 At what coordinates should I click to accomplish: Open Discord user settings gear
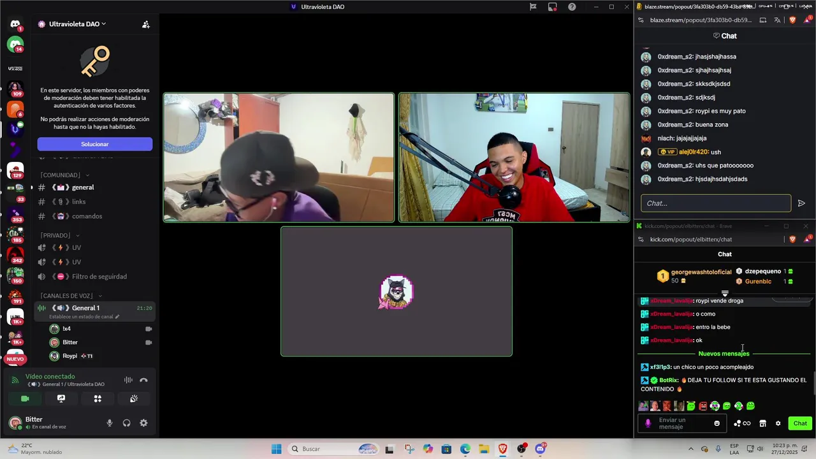point(143,423)
